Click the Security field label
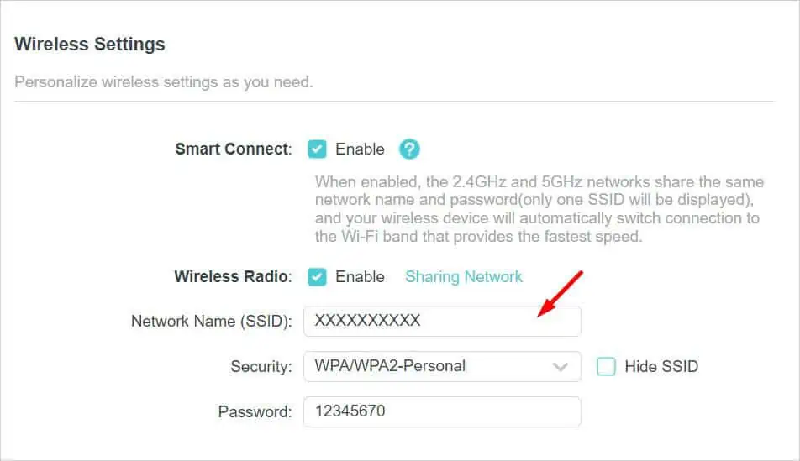The width and height of the screenshot is (800, 461). click(x=261, y=366)
